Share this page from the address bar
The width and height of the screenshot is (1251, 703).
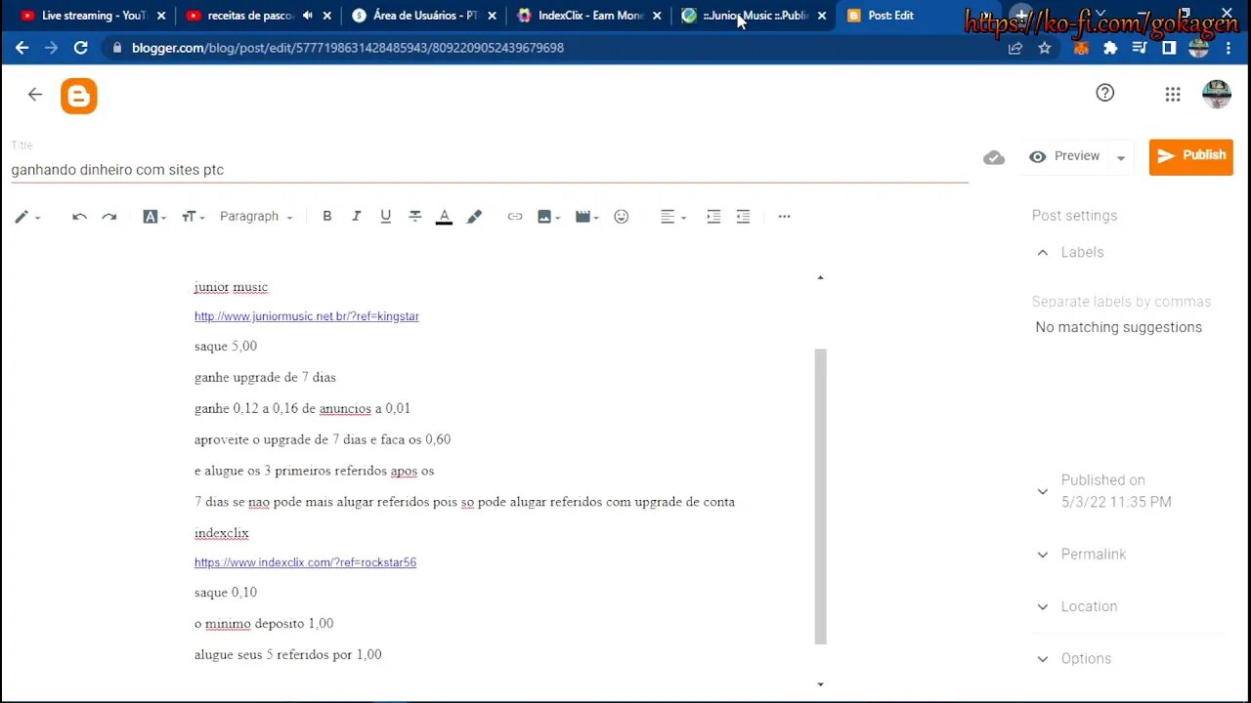coord(1015,48)
